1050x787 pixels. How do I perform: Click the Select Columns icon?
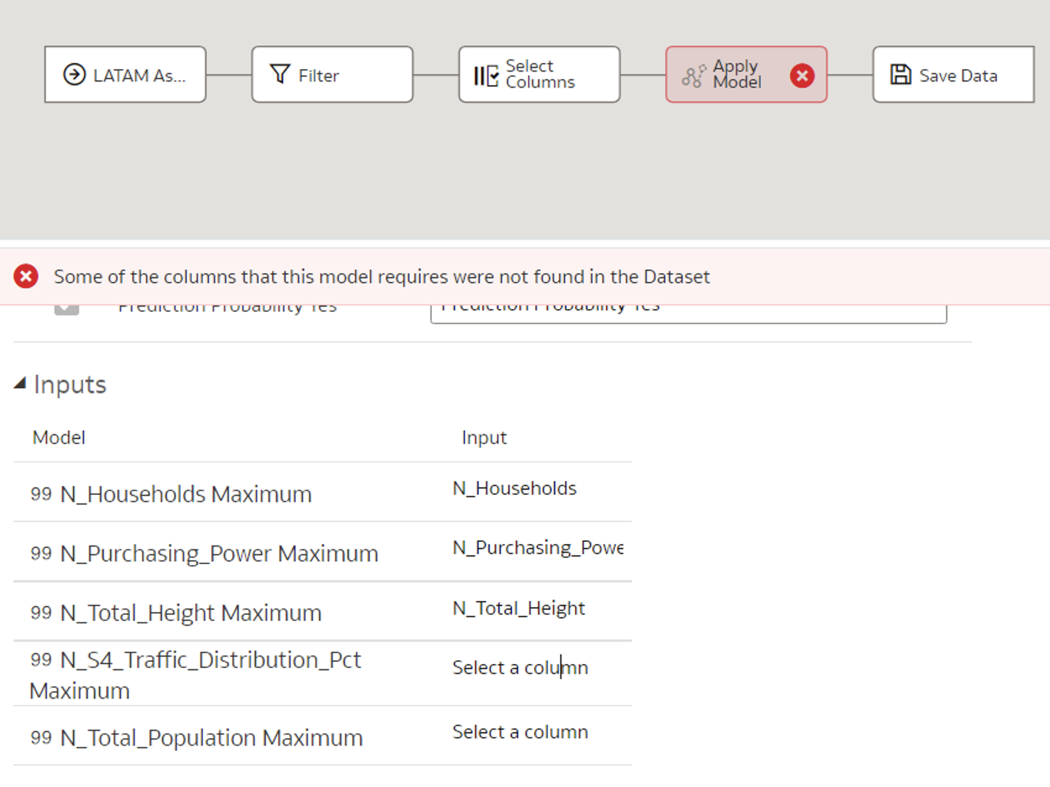click(486, 75)
